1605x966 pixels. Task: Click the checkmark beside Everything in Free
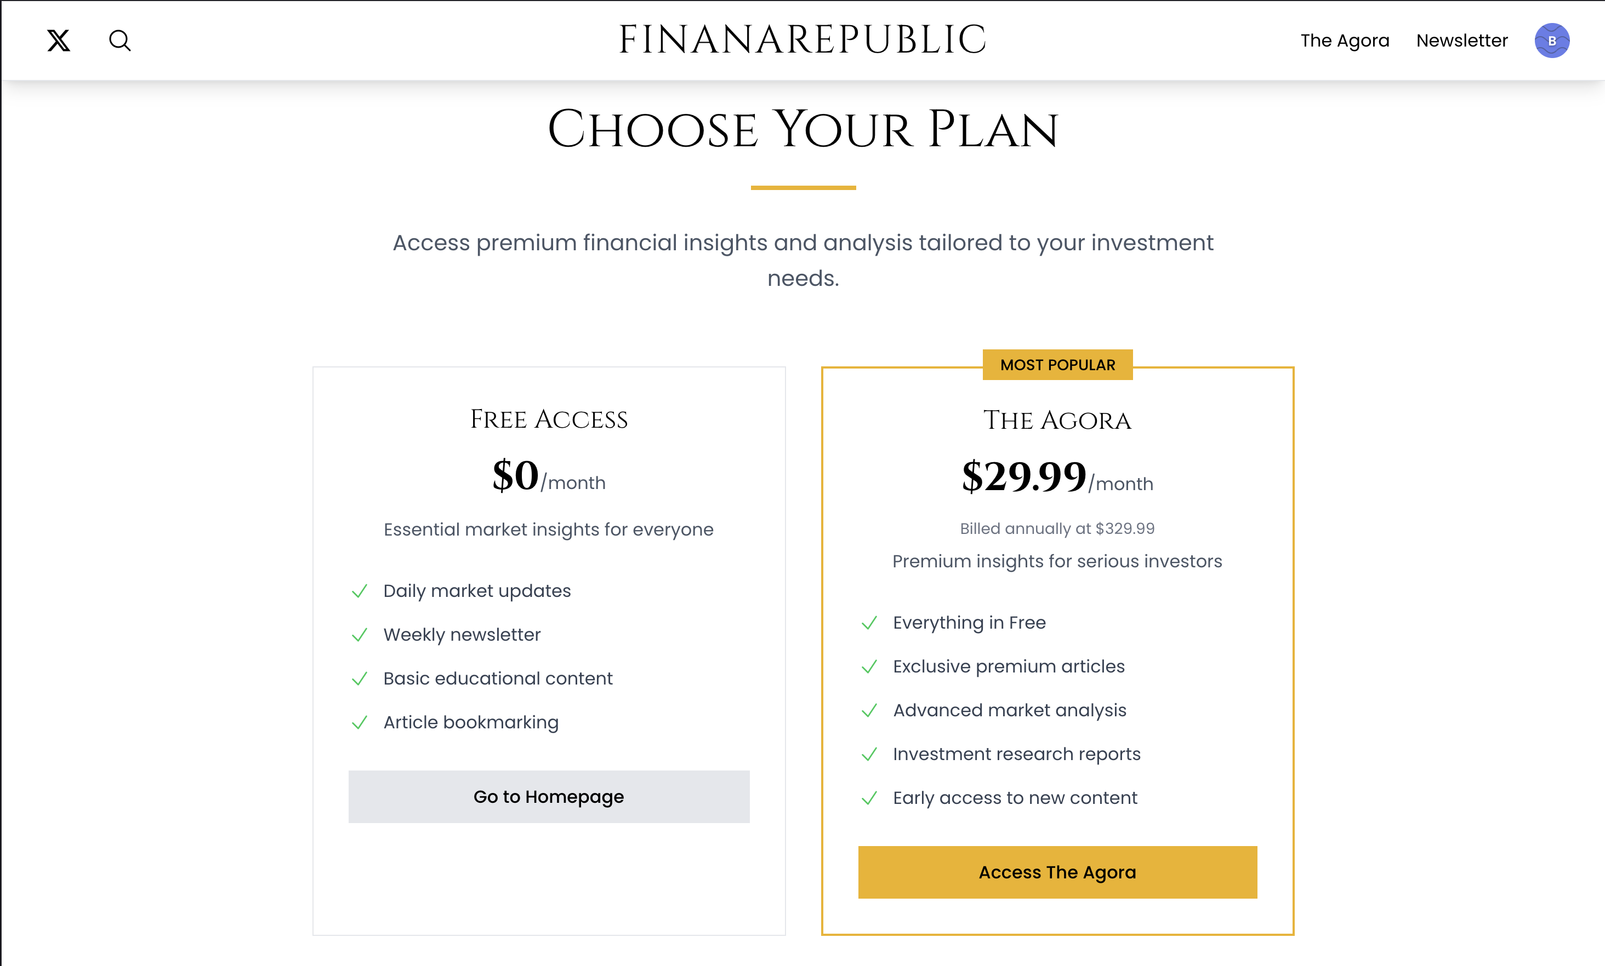(x=869, y=623)
